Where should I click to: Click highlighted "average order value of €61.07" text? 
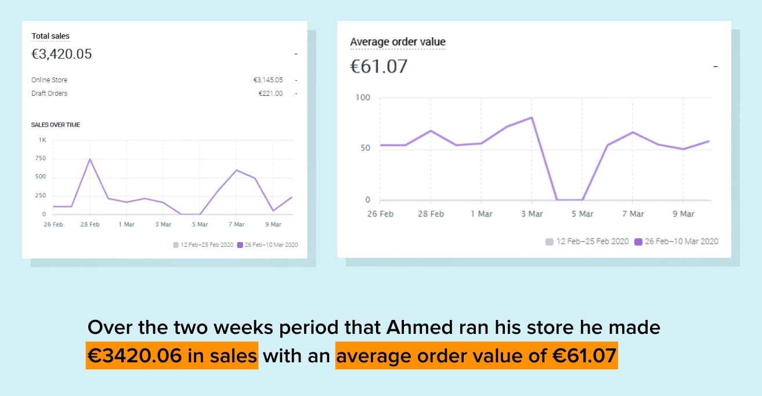coord(476,356)
